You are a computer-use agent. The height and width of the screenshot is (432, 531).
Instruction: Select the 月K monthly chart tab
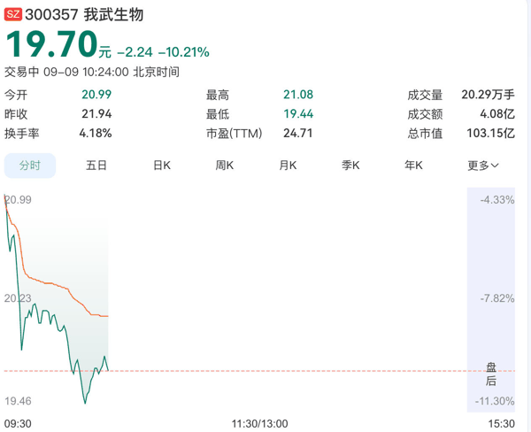click(288, 166)
